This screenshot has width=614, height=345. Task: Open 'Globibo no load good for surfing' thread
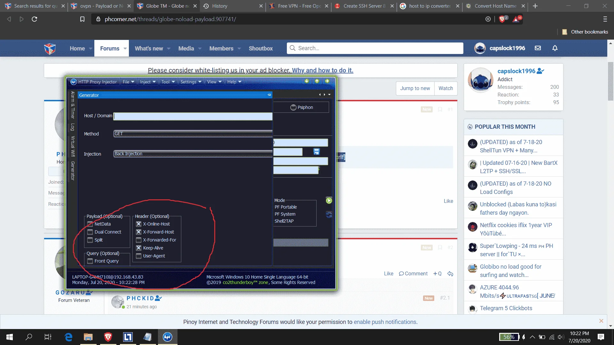pyautogui.click(x=511, y=271)
